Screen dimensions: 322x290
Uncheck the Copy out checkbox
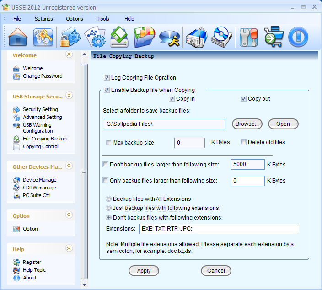[x=243, y=99]
